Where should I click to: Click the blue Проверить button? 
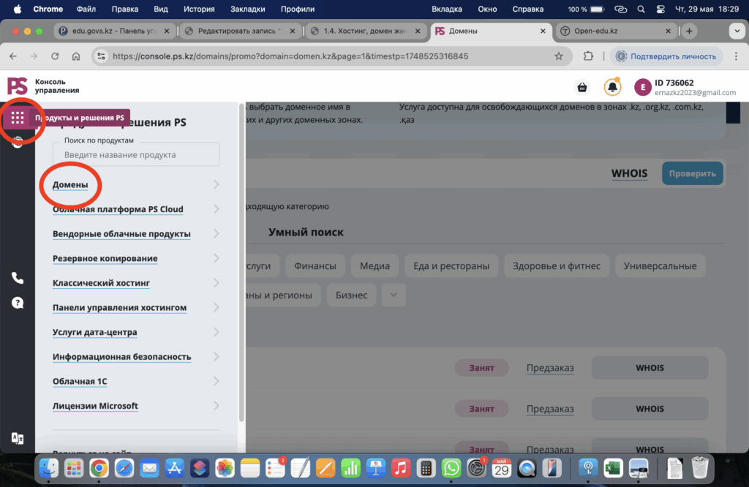pos(692,173)
